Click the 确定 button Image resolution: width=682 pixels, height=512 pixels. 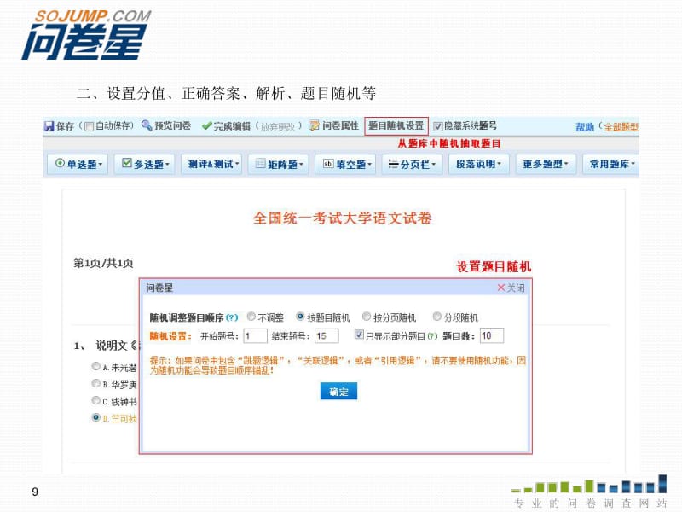pyautogui.click(x=338, y=392)
